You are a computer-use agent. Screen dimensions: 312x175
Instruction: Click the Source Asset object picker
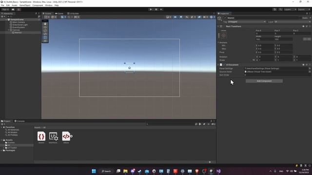pos(310,71)
